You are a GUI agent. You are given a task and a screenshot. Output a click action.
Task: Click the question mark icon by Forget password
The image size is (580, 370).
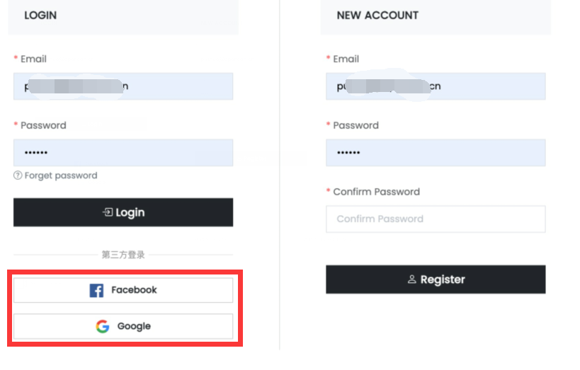(x=18, y=175)
